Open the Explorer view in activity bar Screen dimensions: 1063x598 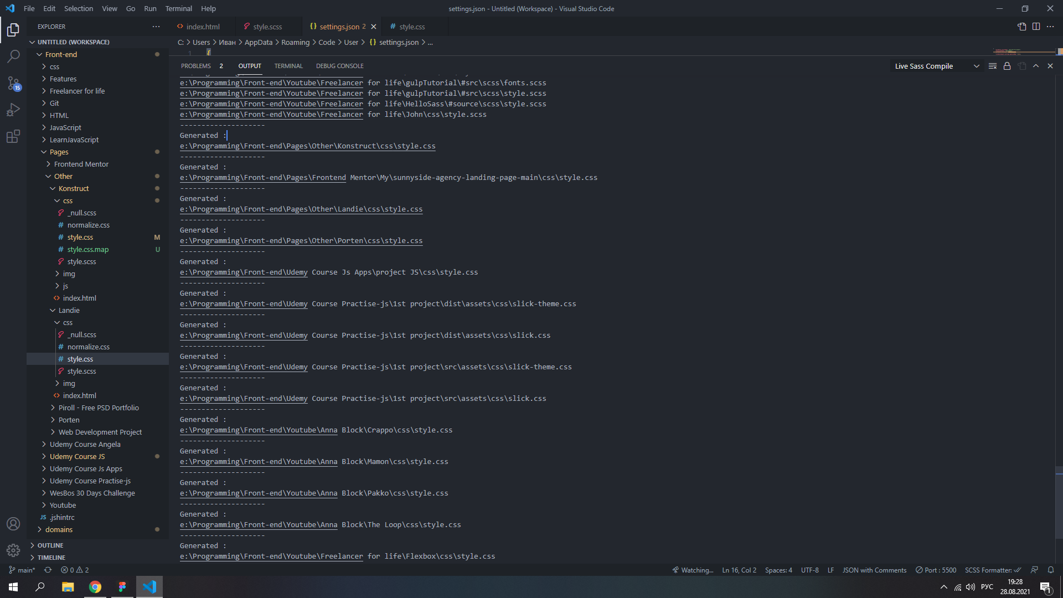pos(13,30)
